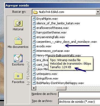Select silence_of_the_lambs_katan.wav in the list

(58, 23)
